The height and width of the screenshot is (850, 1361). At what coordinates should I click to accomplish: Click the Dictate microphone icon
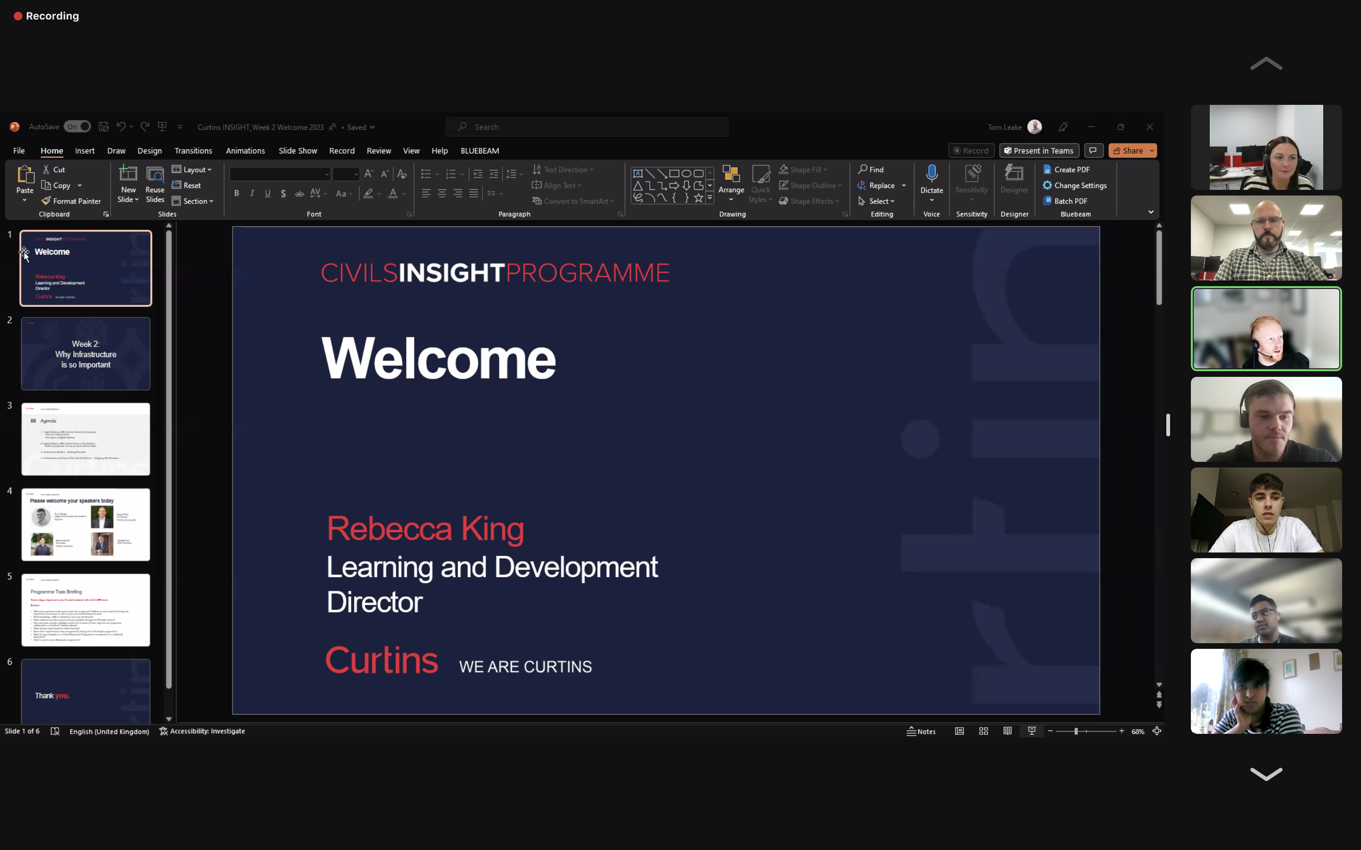(931, 174)
